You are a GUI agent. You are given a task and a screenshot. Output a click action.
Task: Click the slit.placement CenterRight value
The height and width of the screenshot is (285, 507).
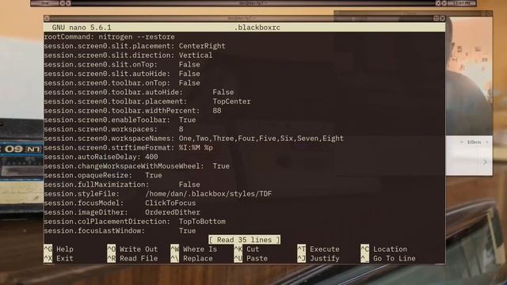[x=202, y=46]
